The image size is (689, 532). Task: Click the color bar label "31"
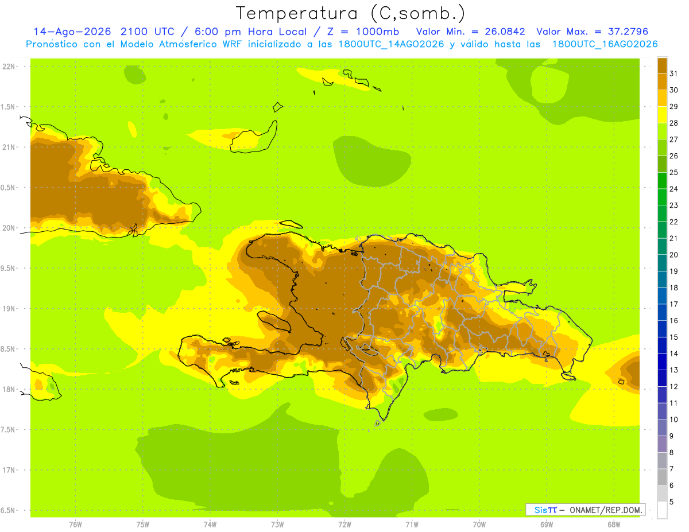673,73
